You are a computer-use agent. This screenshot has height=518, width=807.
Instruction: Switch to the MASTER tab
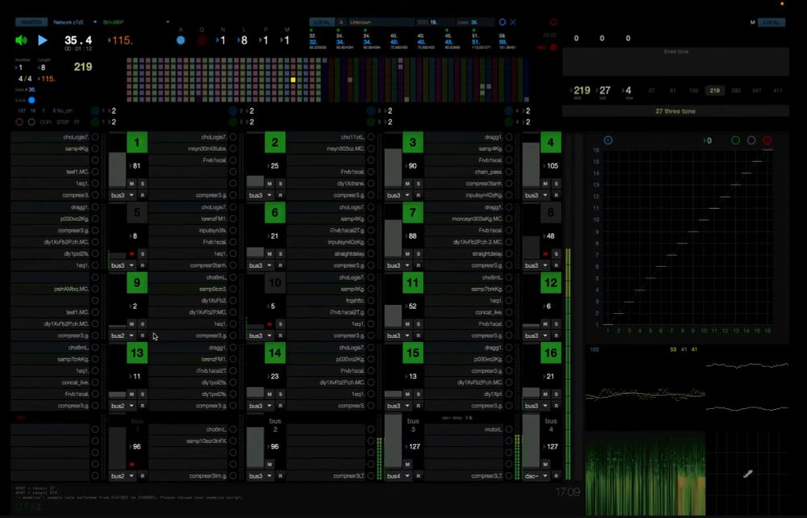tap(32, 22)
